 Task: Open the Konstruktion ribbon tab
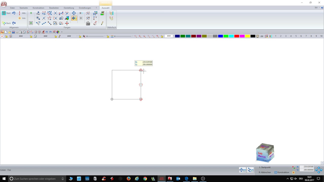(x=38, y=8)
